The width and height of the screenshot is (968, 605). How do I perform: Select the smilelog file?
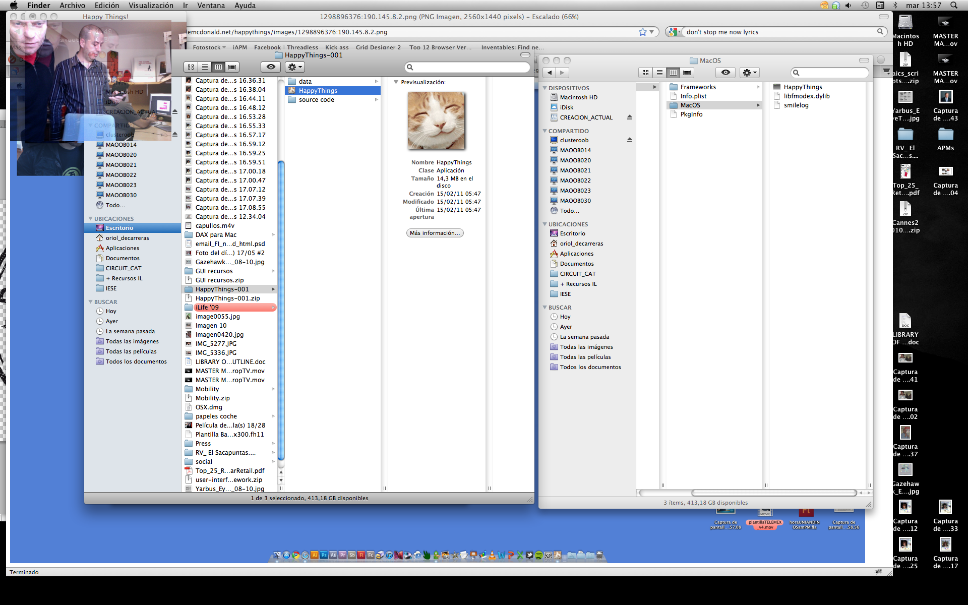796,105
